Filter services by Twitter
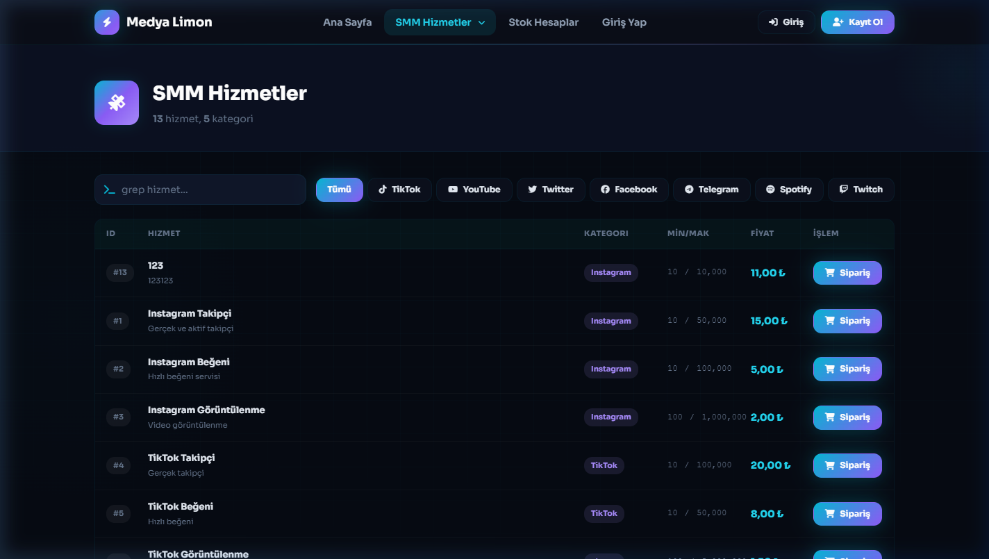Screen dimensions: 989x559 (551, 190)
